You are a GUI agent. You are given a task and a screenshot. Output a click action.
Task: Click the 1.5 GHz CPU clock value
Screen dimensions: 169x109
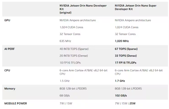65,81
